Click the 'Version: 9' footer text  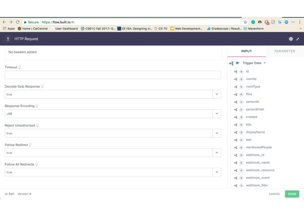click(24, 194)
